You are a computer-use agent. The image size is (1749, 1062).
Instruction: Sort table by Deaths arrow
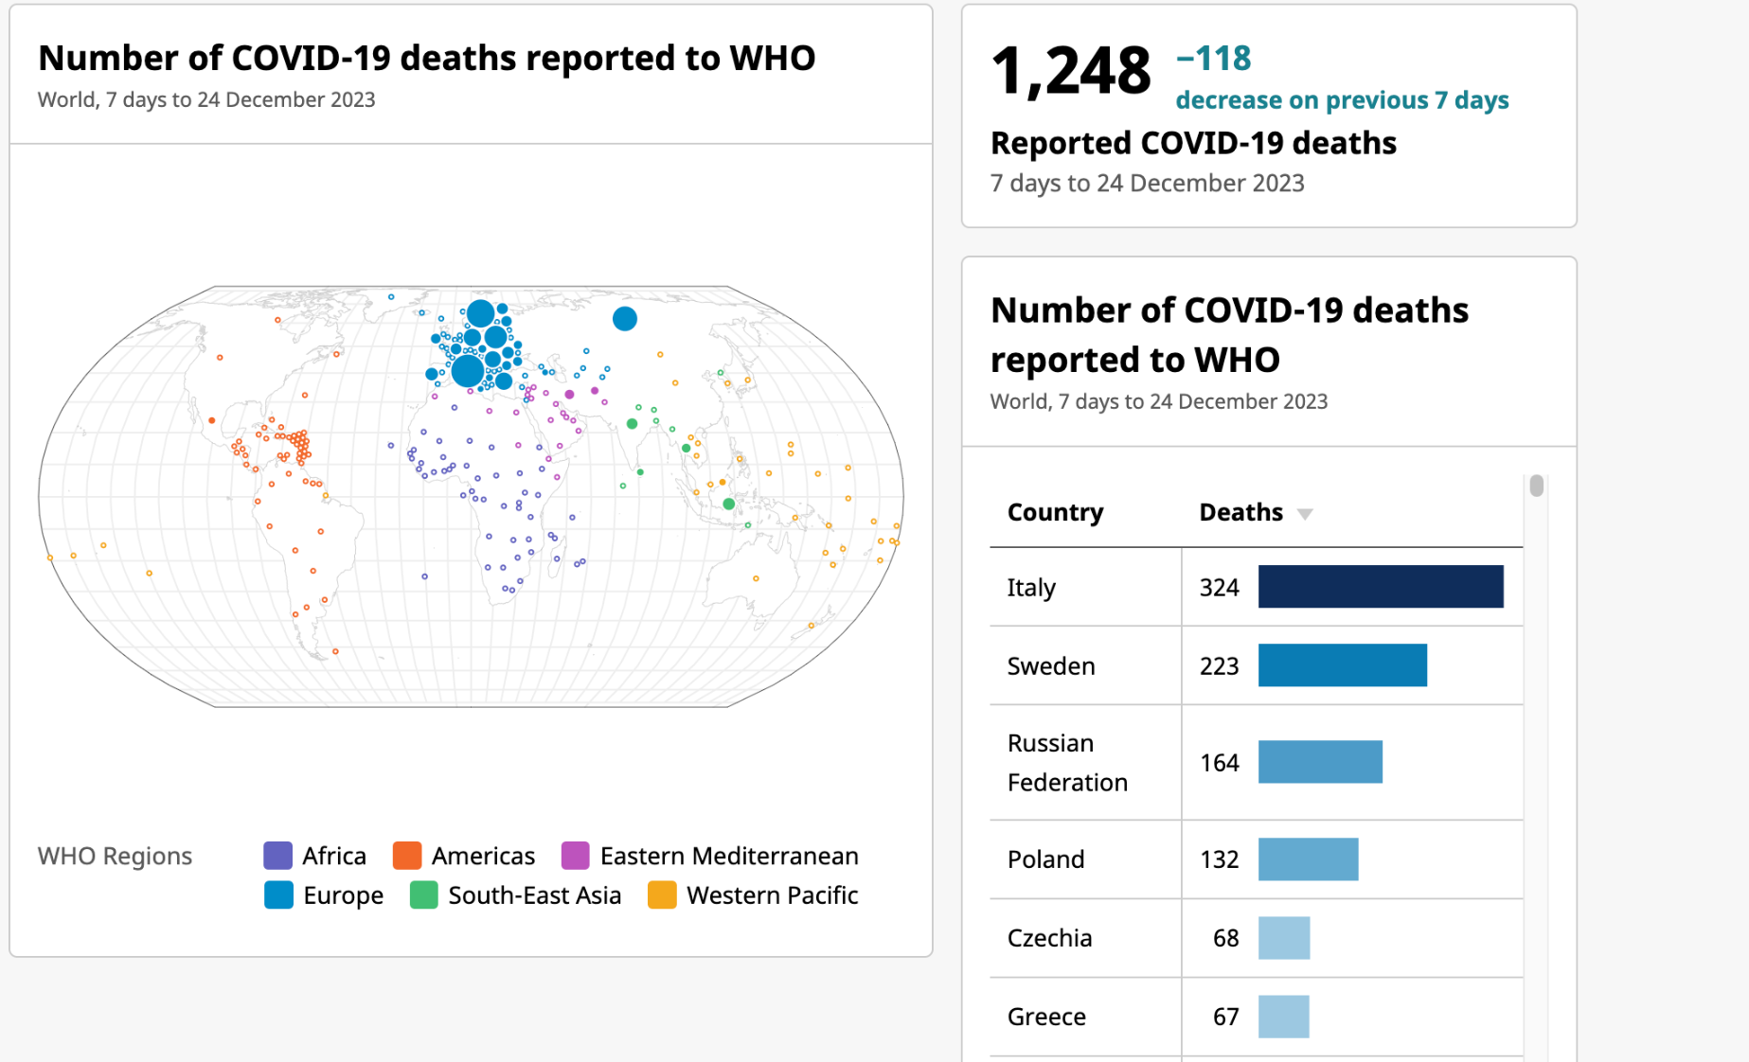[x=1305, y=514]
